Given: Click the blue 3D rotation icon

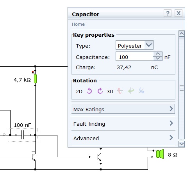Looking at the screenshot, I should [141, 91].
